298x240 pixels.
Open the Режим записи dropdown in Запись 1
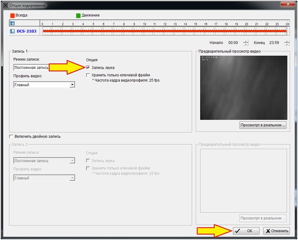pos(32,68)
